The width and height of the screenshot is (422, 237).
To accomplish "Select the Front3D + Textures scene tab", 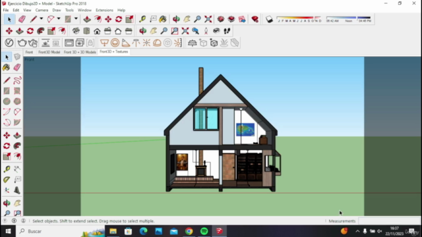I will click(x=114, y=51).
